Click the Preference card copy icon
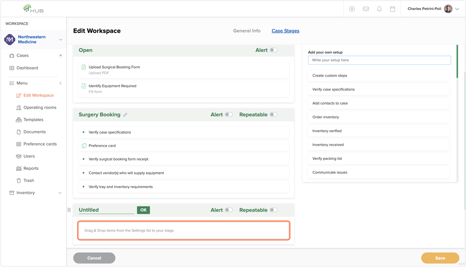Screen dimensions: 466x267 84,146
